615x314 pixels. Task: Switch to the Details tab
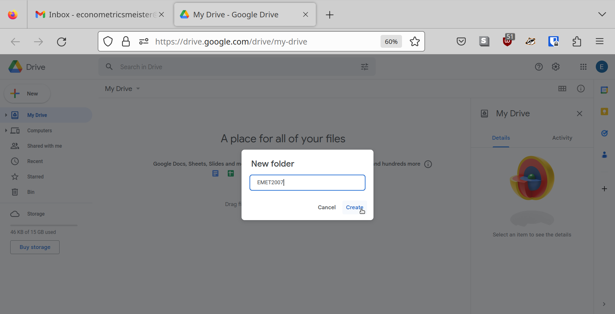[501, 138]
